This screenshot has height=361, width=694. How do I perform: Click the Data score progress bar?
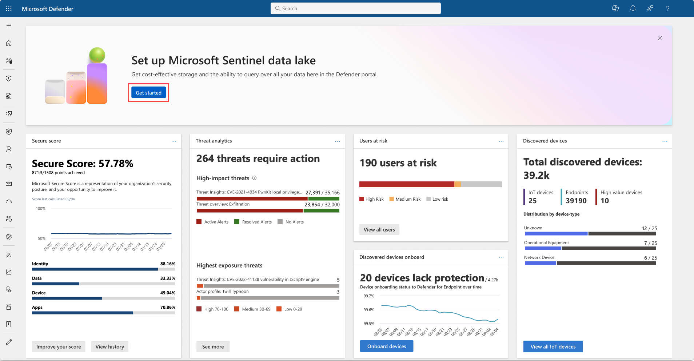tap(104, 284)
